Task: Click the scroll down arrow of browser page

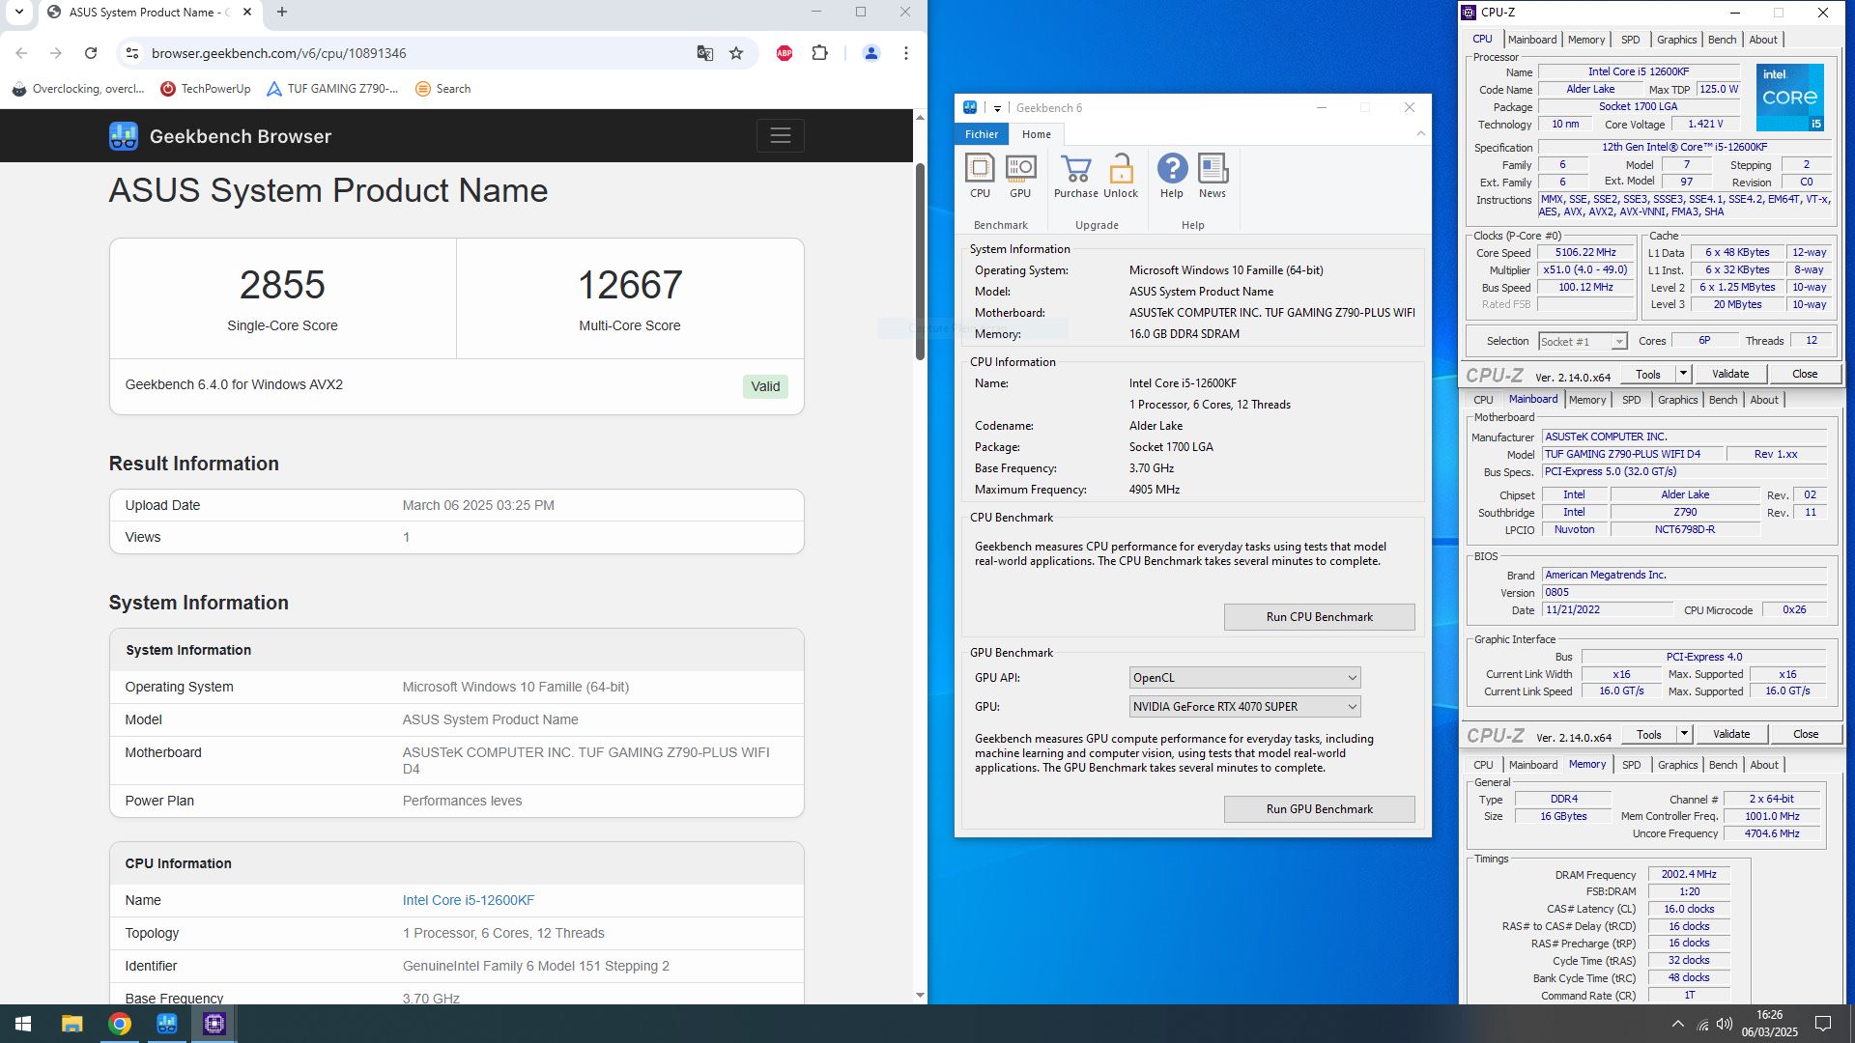Action: pyautogui.click(x=920, y=995)
